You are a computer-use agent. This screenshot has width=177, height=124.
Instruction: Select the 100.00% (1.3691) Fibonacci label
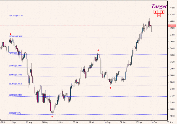[x=16, y=36]
